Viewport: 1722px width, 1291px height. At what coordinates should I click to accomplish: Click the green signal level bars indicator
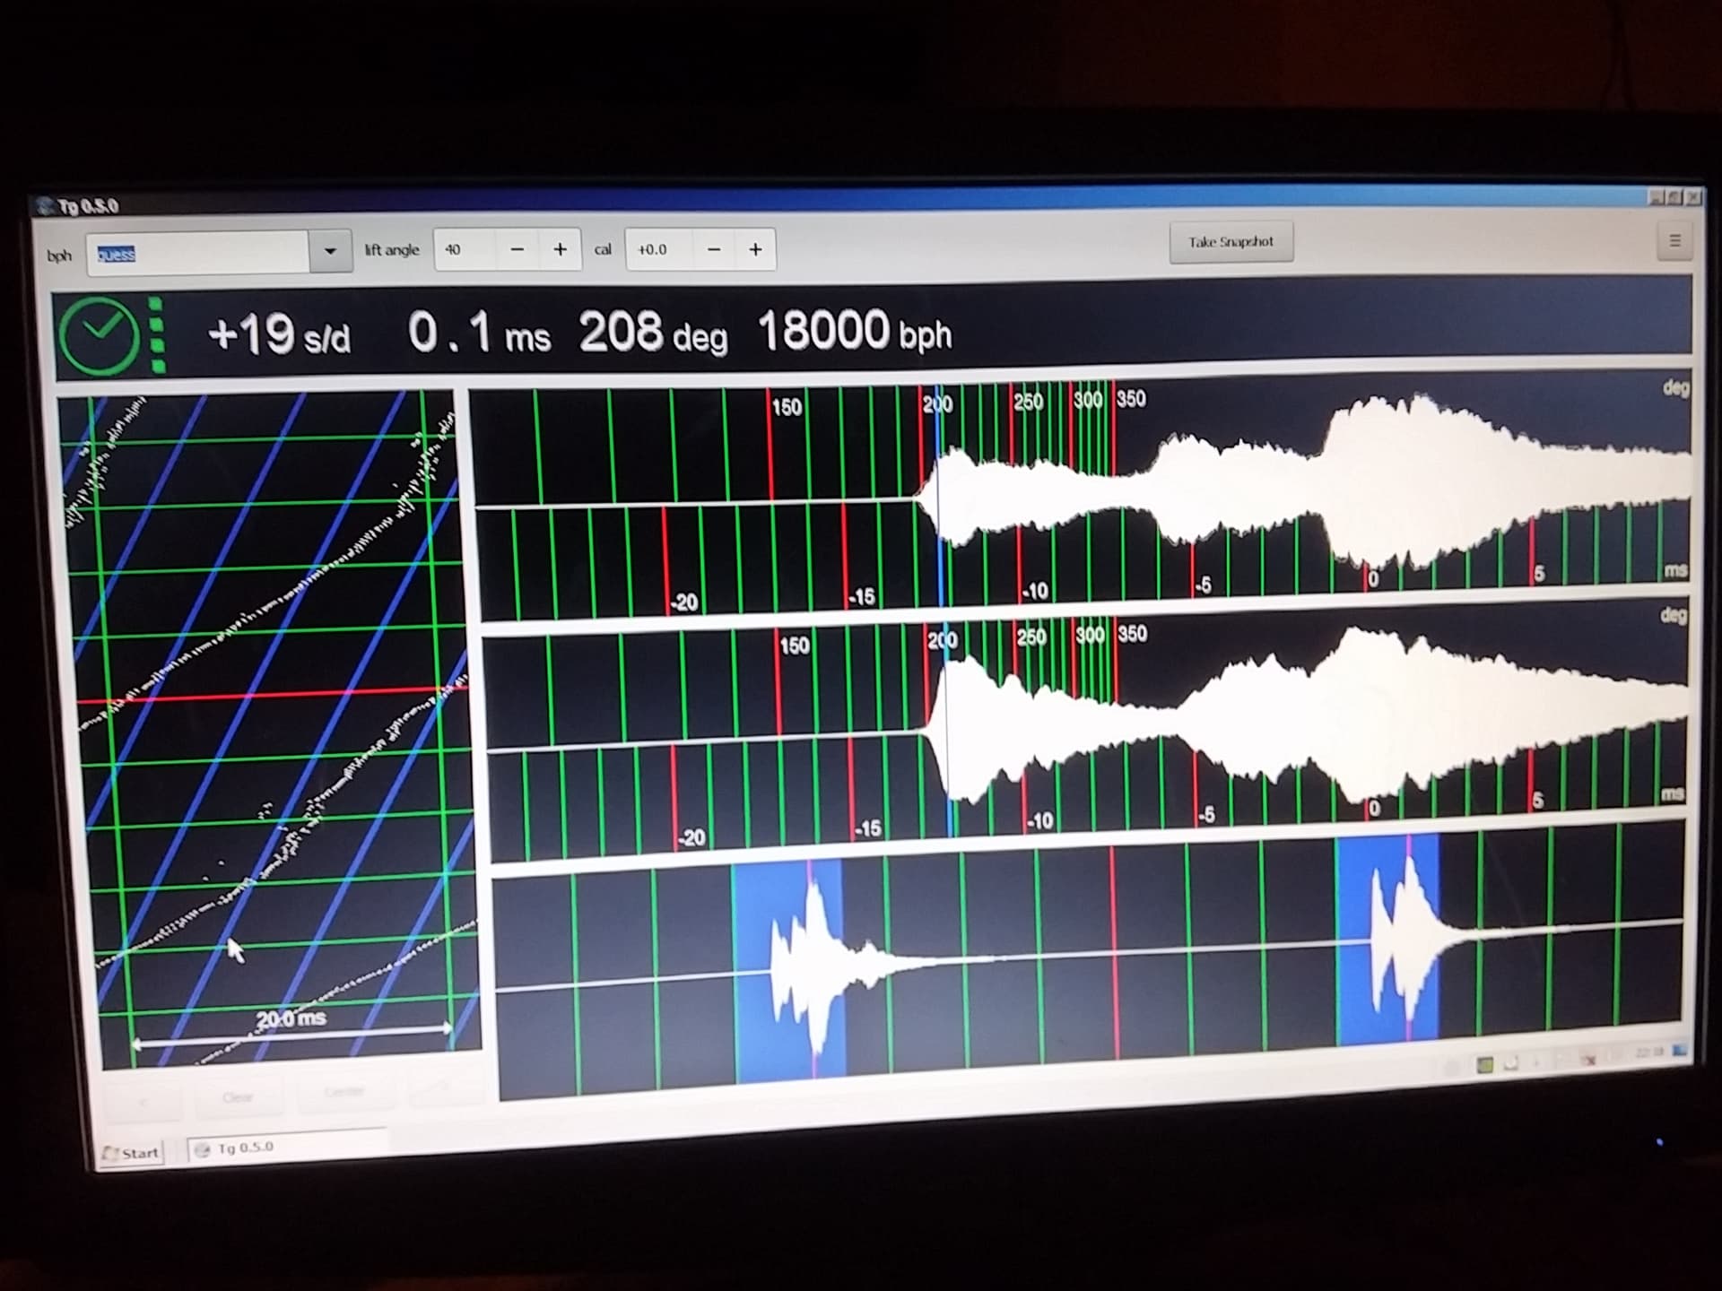click(158, 335)
